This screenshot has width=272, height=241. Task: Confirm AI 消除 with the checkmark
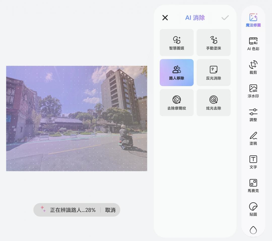[x=225, y=18]
